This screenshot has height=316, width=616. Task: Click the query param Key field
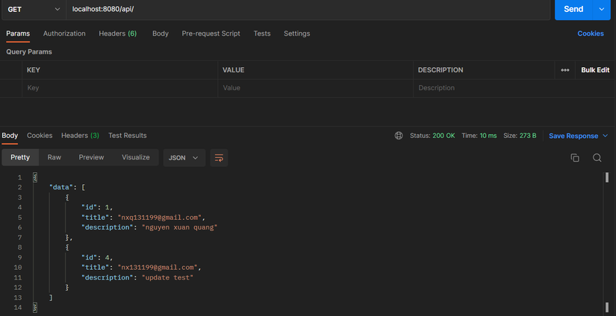click(x=119, y=88)
